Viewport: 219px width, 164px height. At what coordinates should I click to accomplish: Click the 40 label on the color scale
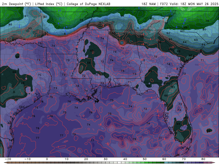pos(125,159)
